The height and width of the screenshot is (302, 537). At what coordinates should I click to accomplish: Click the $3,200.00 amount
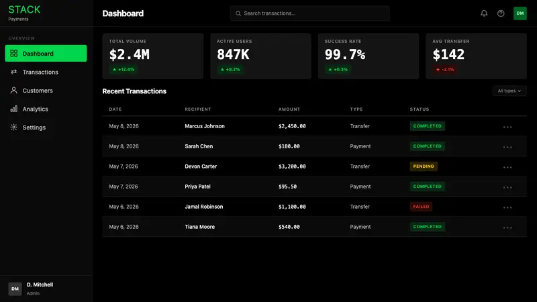coord(292,166)
